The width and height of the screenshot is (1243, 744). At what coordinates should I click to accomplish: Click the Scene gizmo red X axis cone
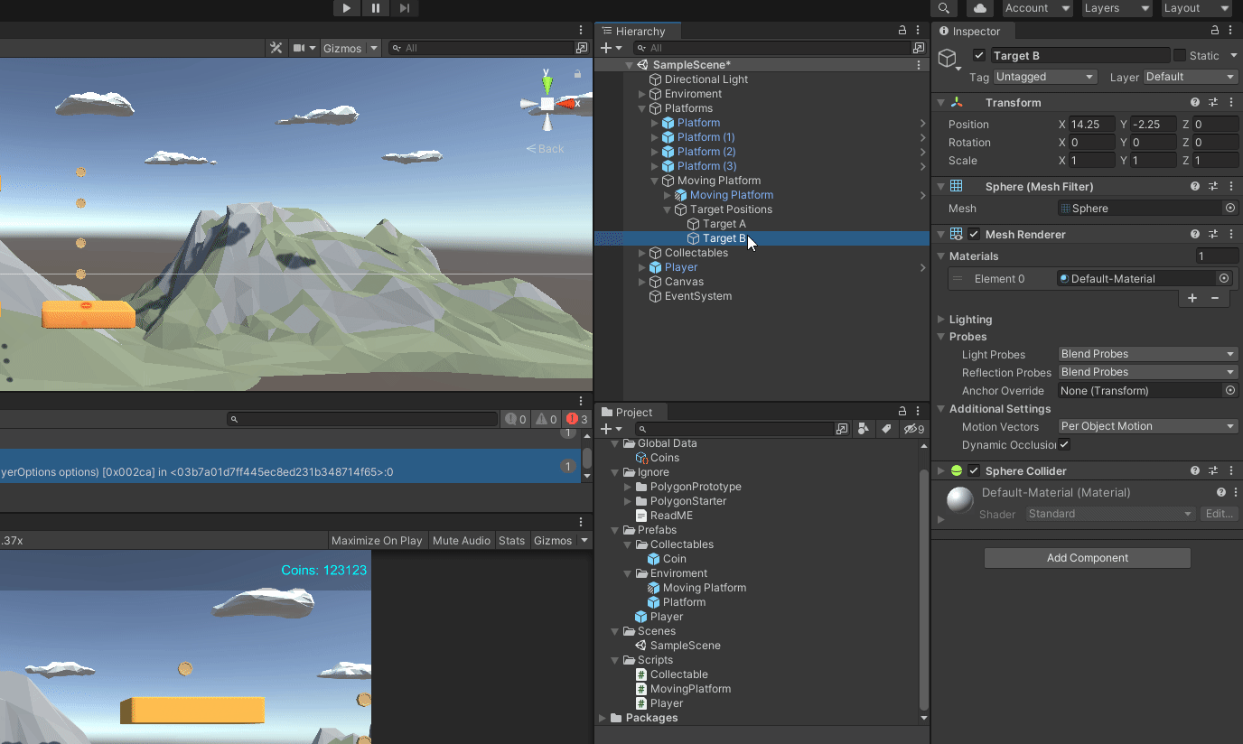(x=565, y=104)
